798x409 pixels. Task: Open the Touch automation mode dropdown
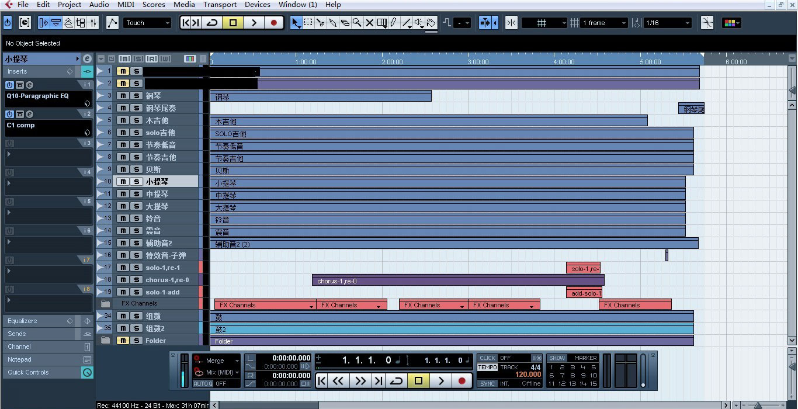coord(148,23)
